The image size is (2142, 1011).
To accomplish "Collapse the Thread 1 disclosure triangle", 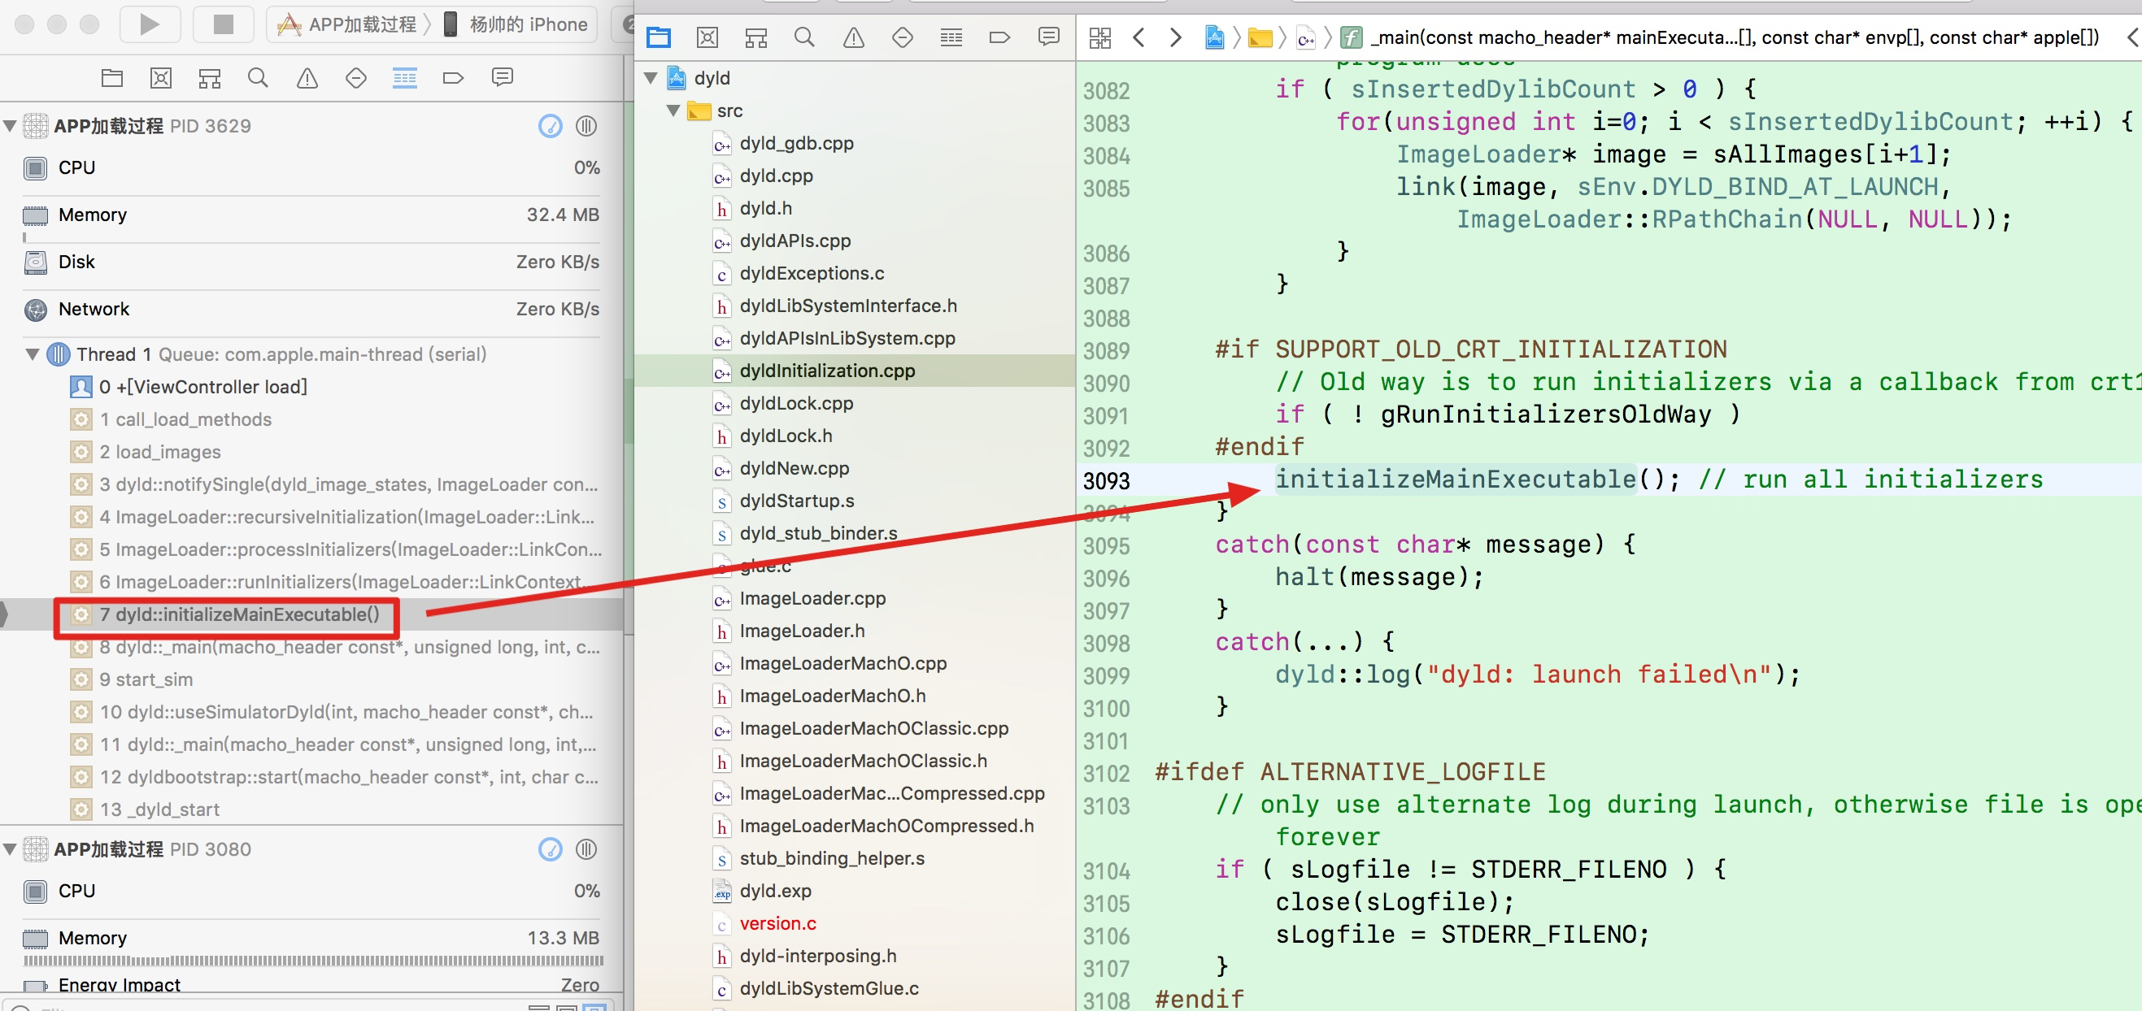I will pos(33,354).
